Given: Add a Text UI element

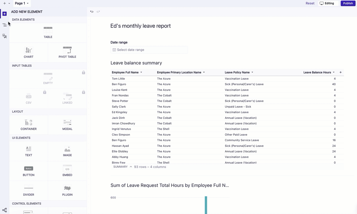Looking at the screenshot, I should [x=29, y=151].
